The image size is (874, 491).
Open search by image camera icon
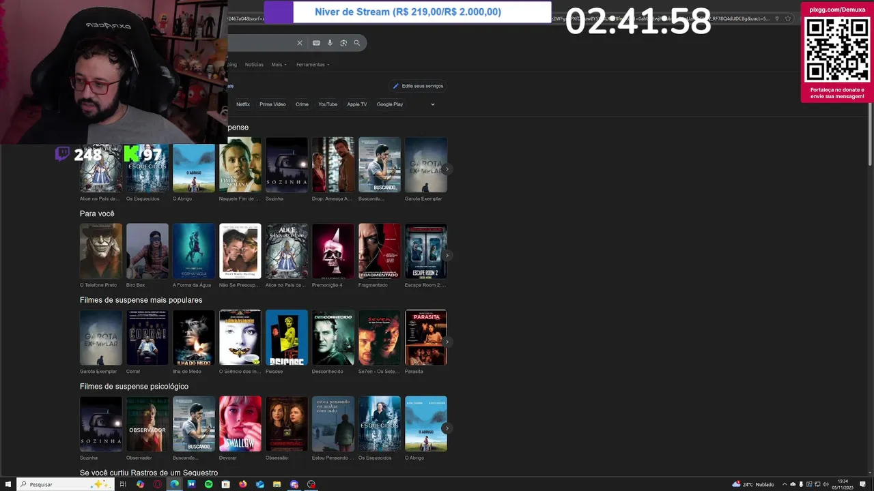[x=343, y=43]
